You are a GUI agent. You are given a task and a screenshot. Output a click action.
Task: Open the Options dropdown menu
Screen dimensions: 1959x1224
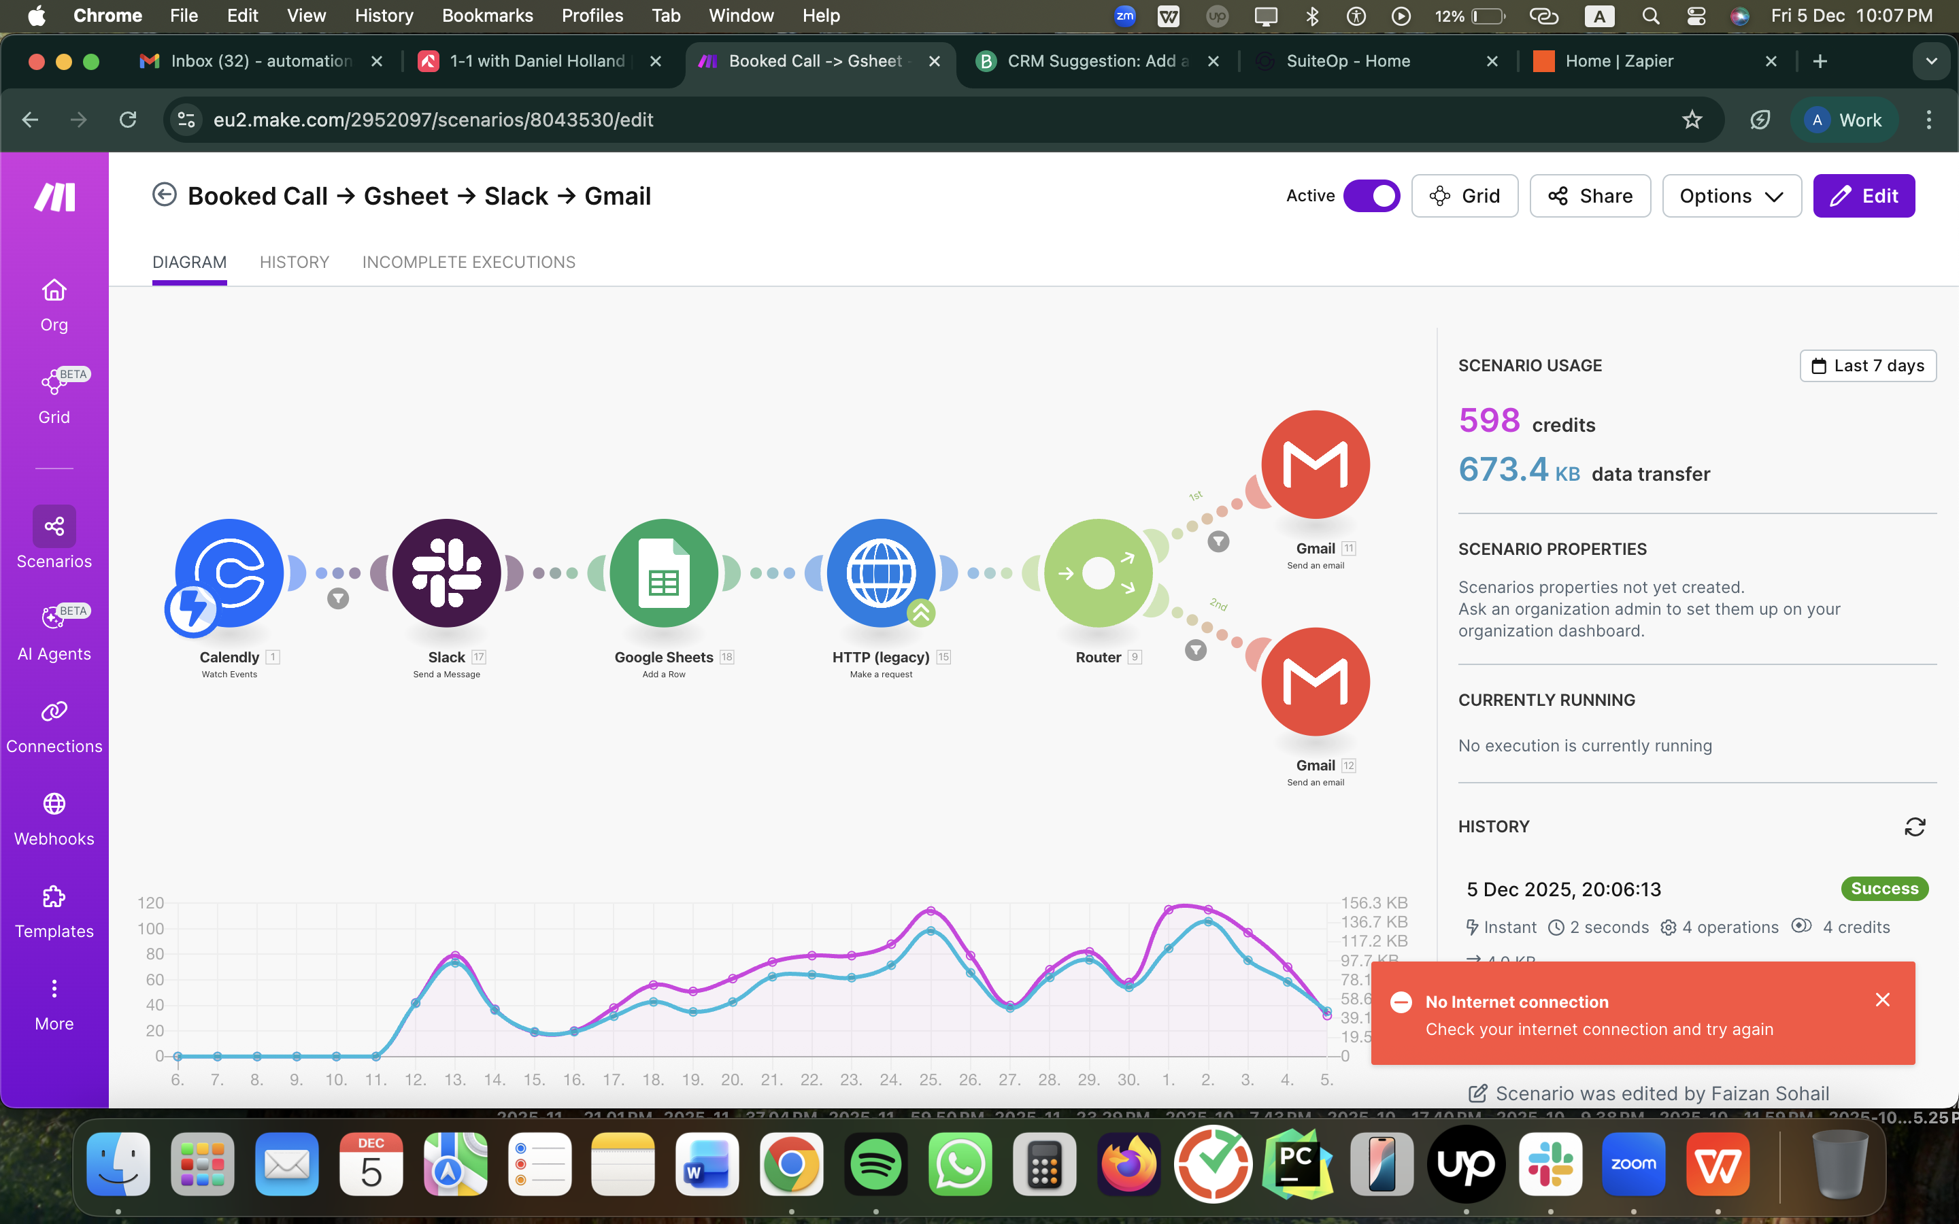1730,195
